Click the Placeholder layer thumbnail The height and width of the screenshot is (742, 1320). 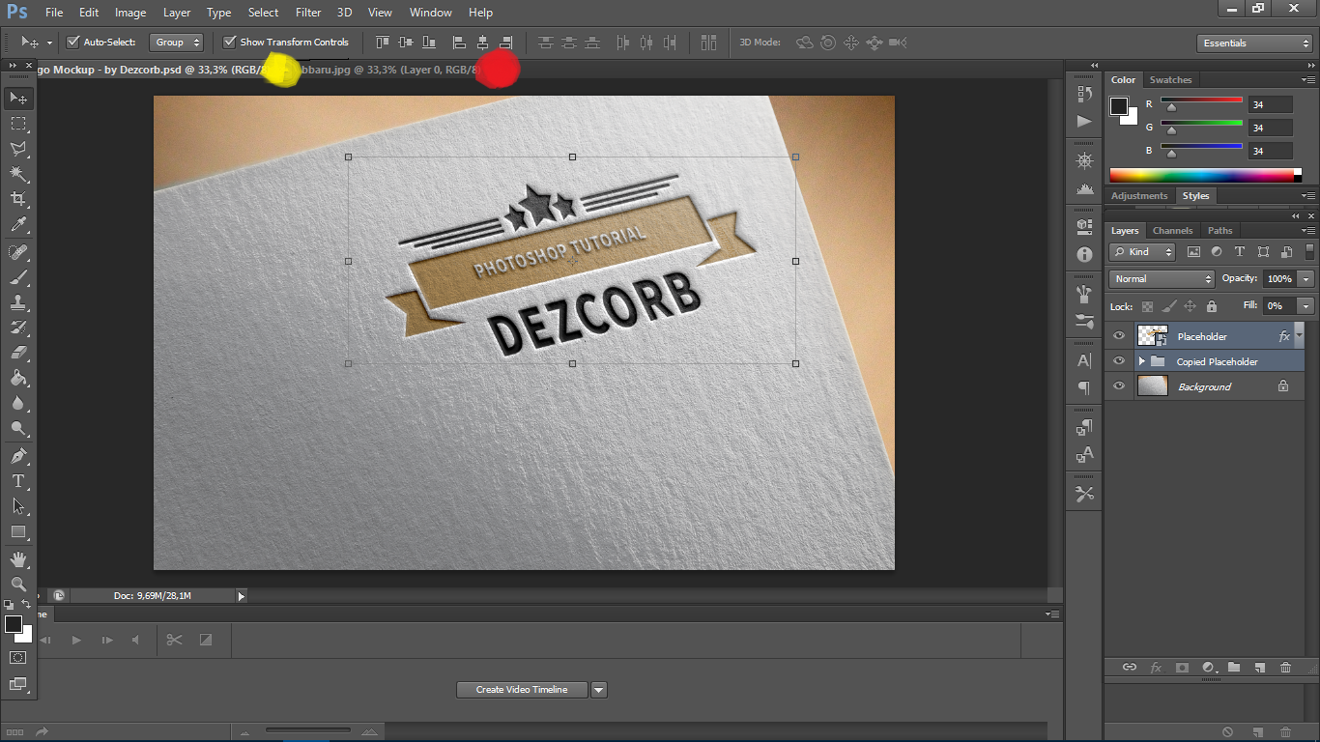pos(1152,336)
